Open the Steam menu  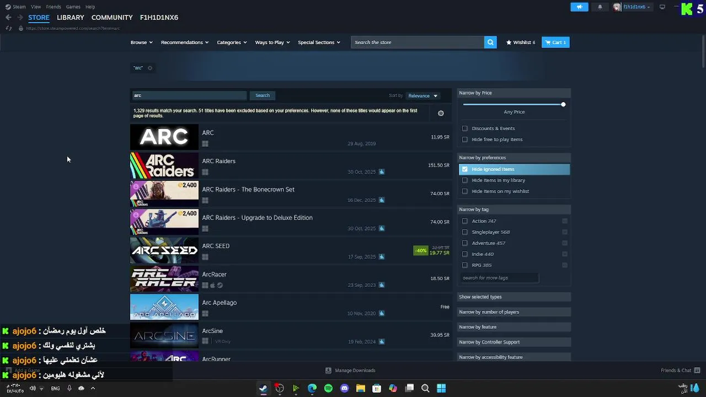click(x=19, y=7)
